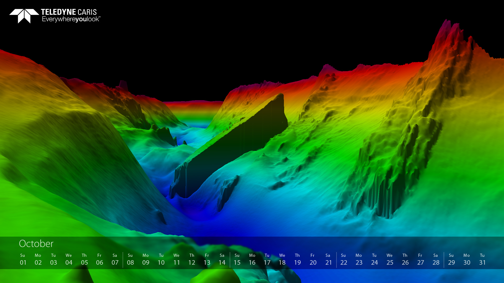Screen dimensions: 504x283
Task: Click the 'October' month heading
Action: (x=36, y=244)
